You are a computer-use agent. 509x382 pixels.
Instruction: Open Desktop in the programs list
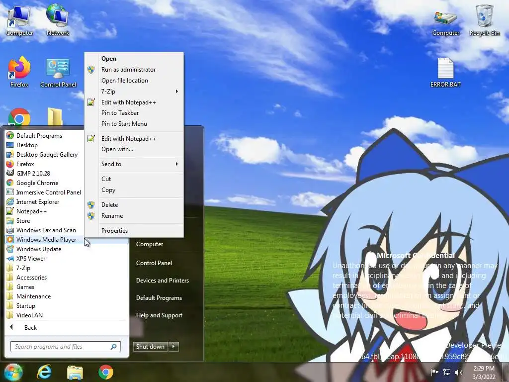67,145
